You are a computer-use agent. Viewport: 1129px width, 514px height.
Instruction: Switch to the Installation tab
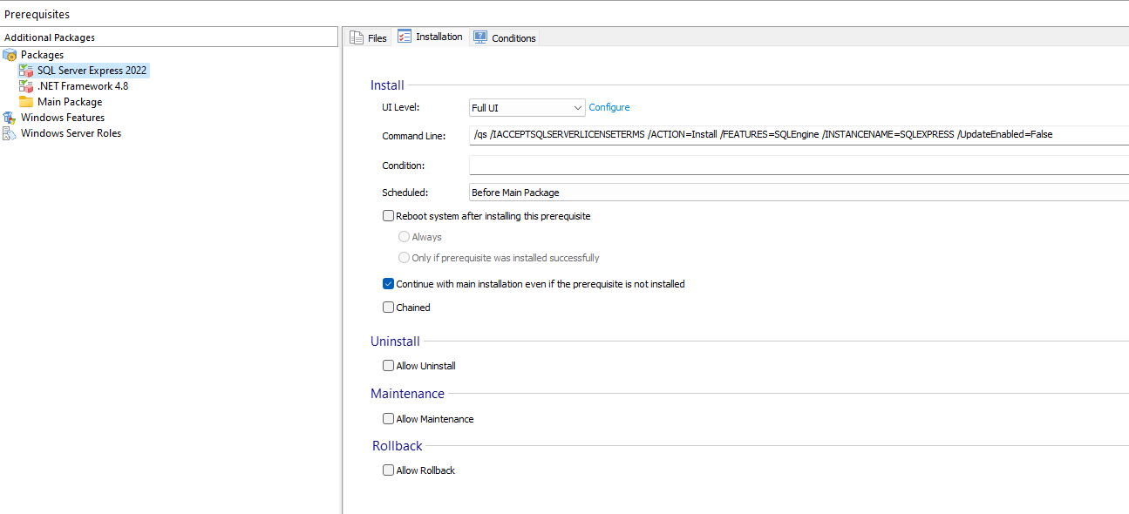tap(431, 37)
